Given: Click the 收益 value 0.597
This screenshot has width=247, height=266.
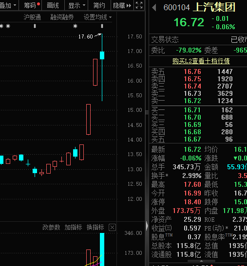Looking at the screenshot, I should pyautogui.click(x=192, y=228).
